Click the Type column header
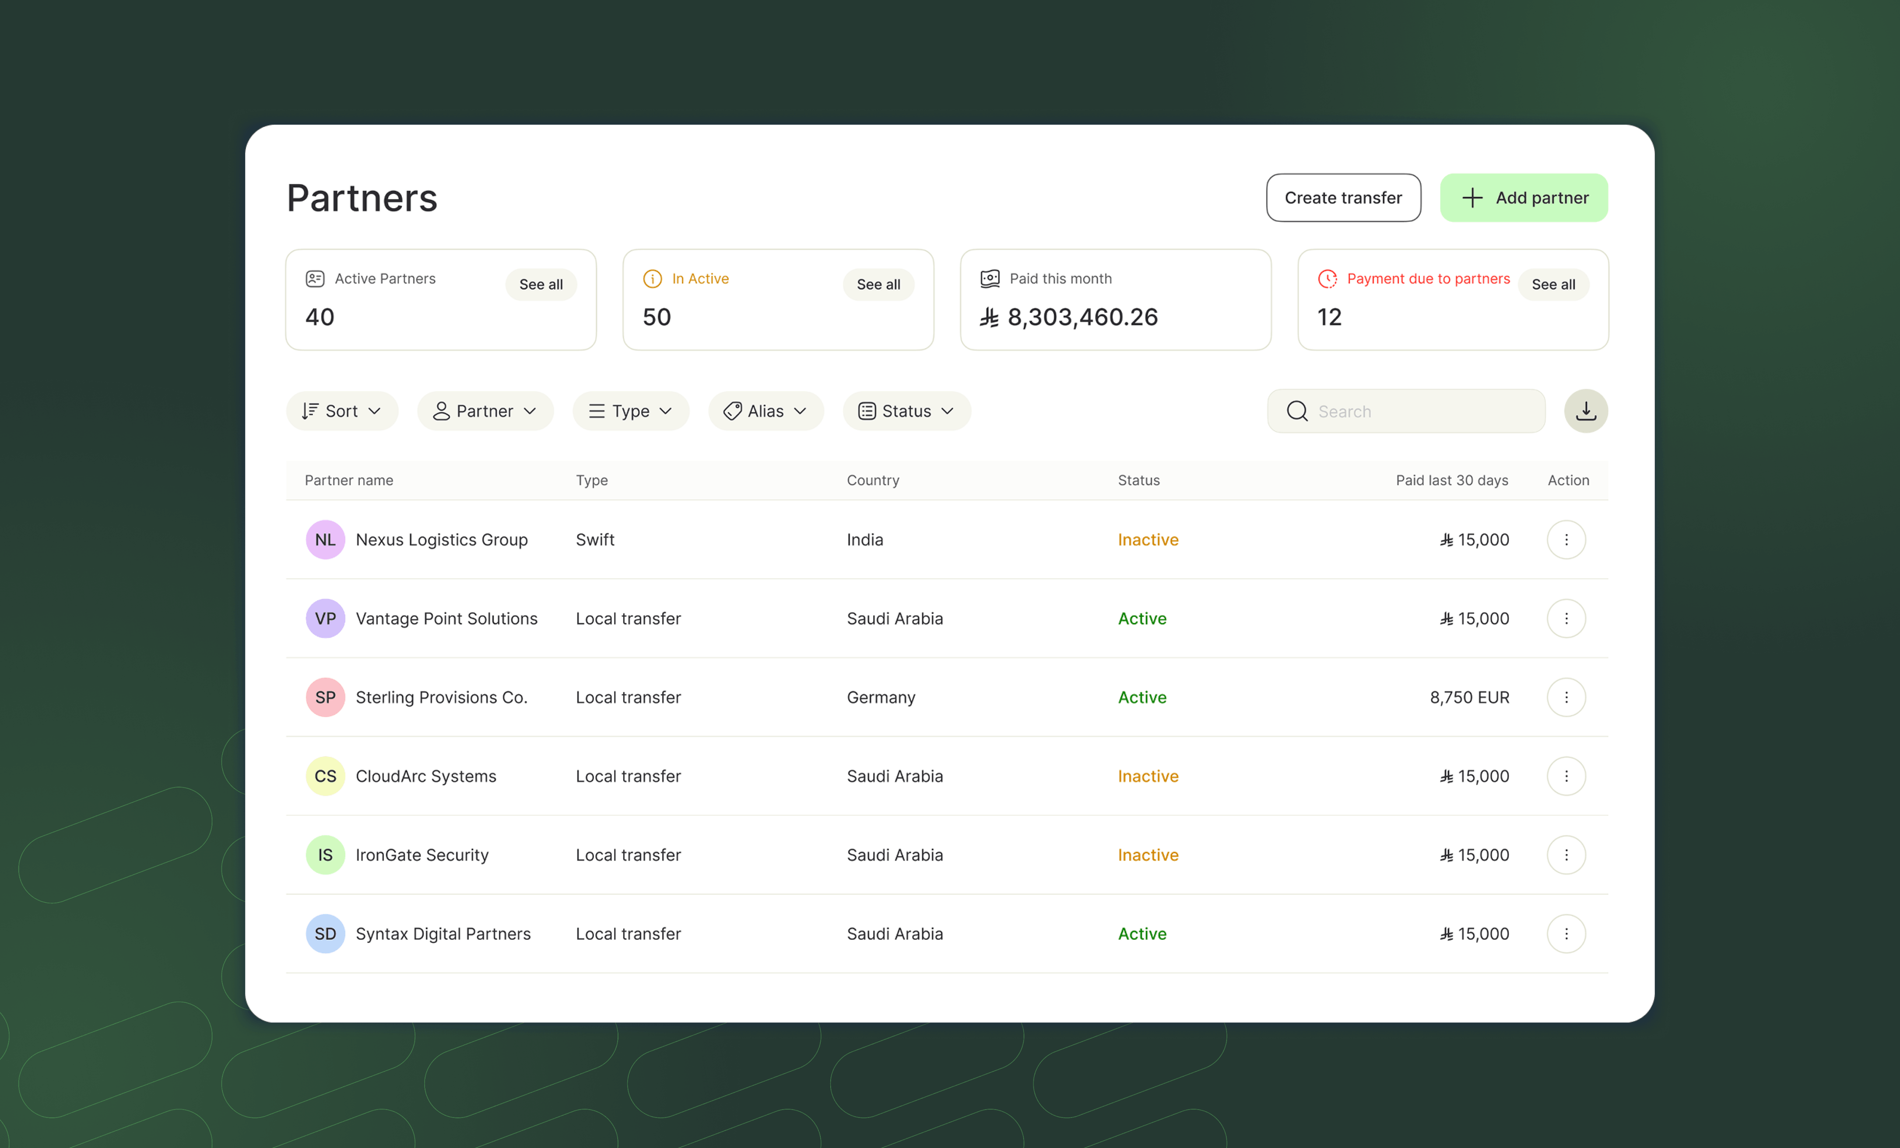1900x1148 pixels. 591,480
